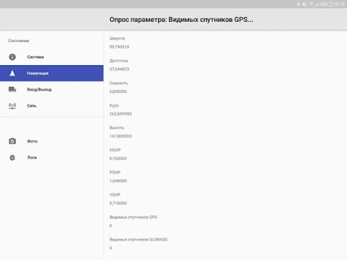This screenshot has width=347, height=260.
Task: Click the GLONASS satellites count 0
Action: (111, 248)
